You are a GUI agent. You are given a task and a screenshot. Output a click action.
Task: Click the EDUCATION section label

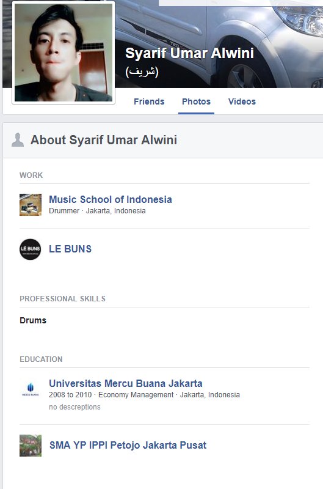(41, 359)
